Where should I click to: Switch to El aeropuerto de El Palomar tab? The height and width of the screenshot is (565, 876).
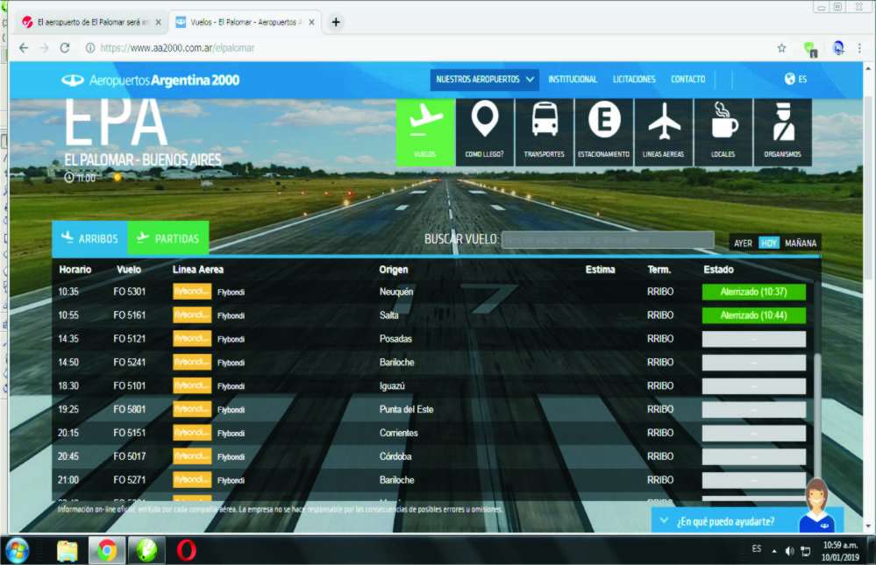click(91, 22)
